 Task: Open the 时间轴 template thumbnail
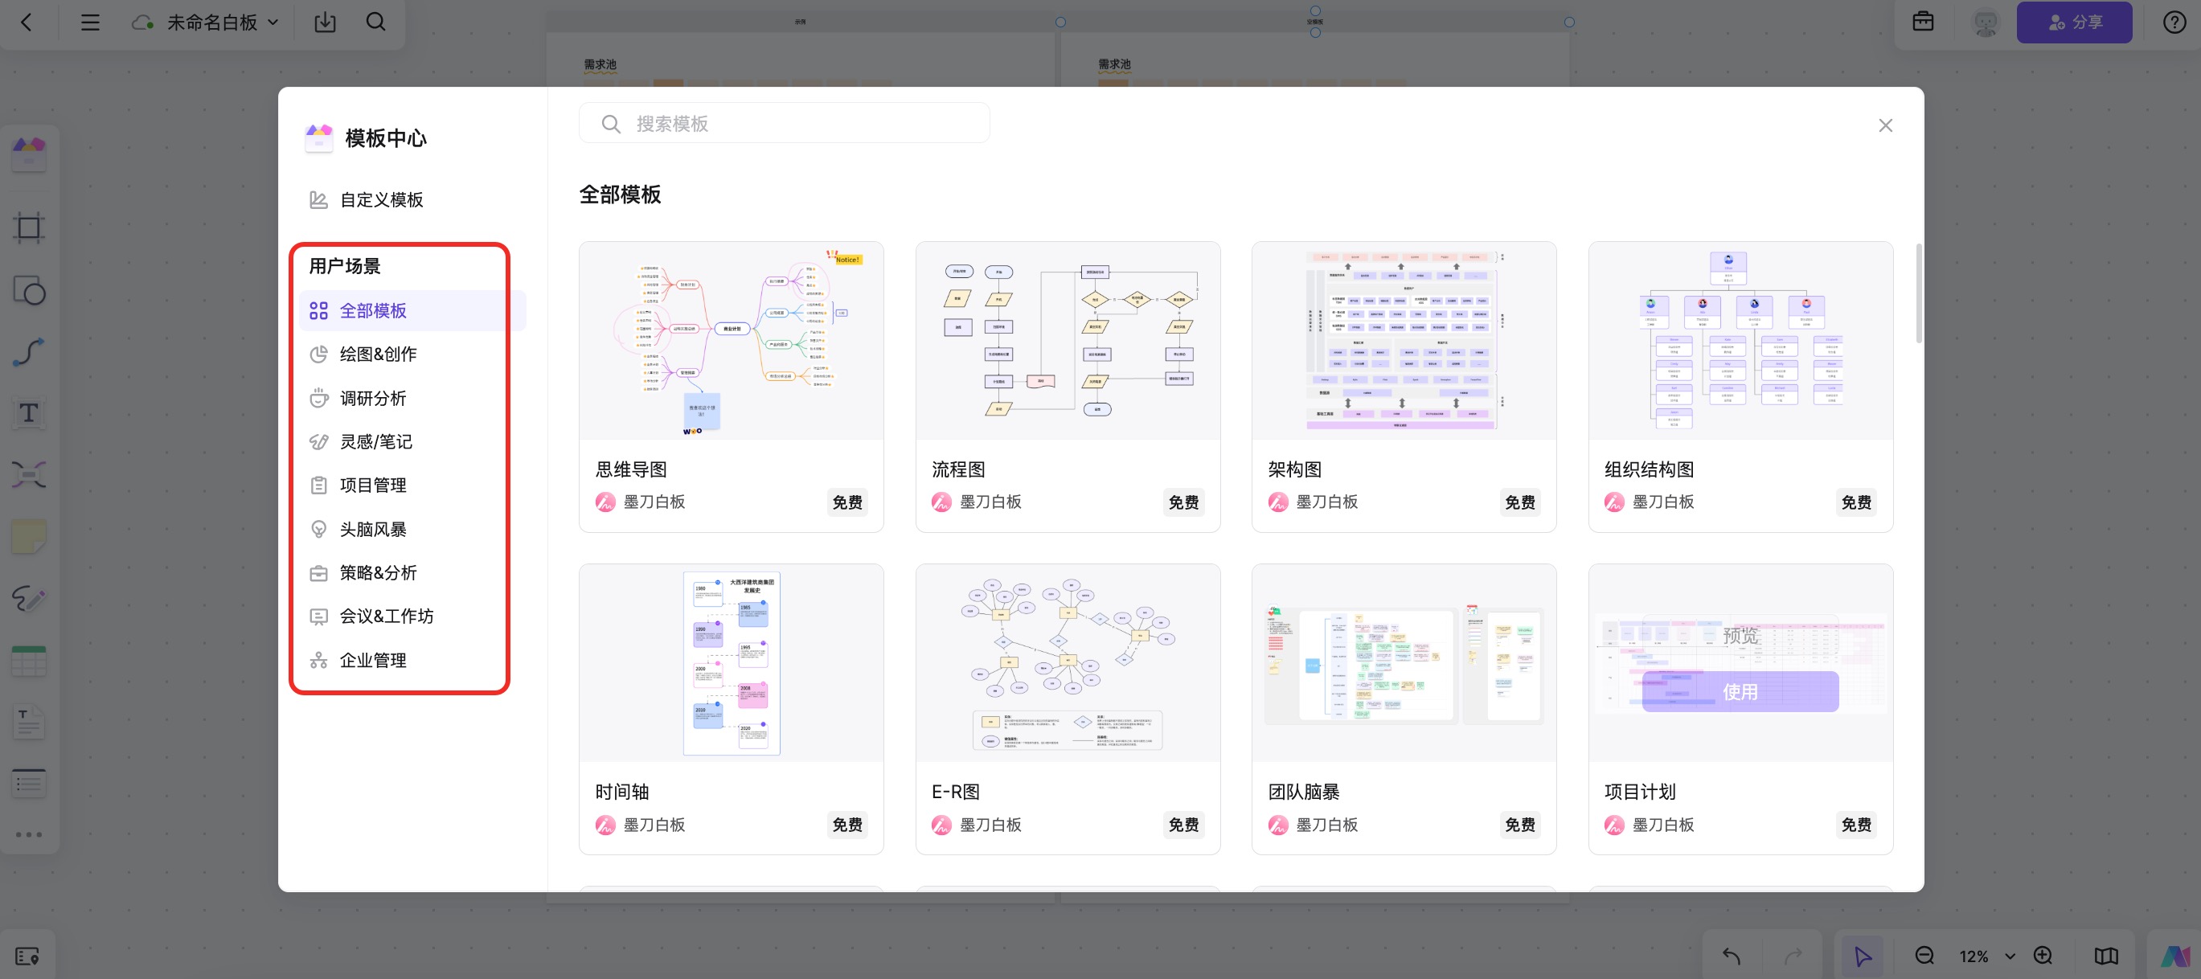pos(732,663)
